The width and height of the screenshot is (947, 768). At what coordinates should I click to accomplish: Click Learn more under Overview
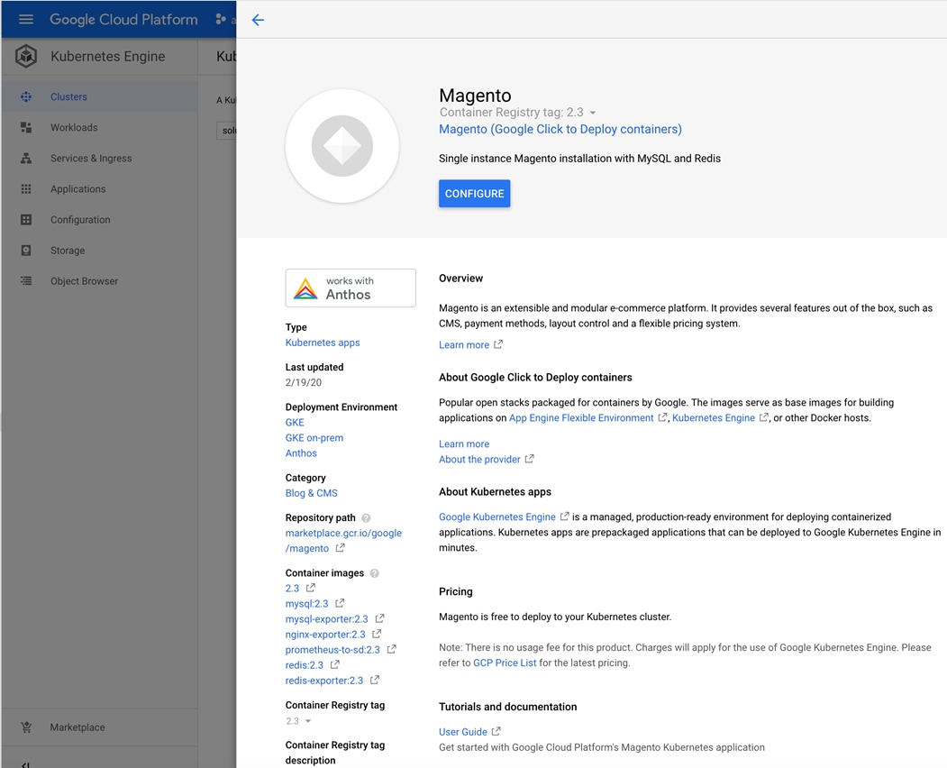pyautogui.click(x=464, y=345)
